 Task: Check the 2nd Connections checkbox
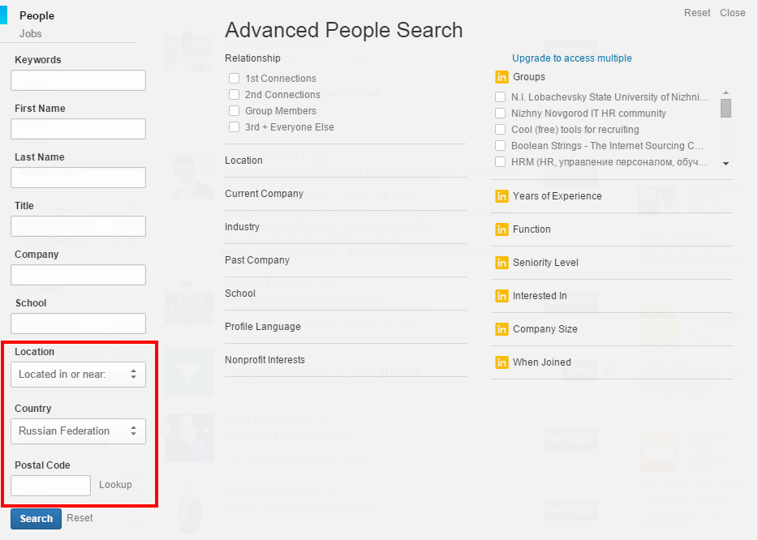(234, 95)
